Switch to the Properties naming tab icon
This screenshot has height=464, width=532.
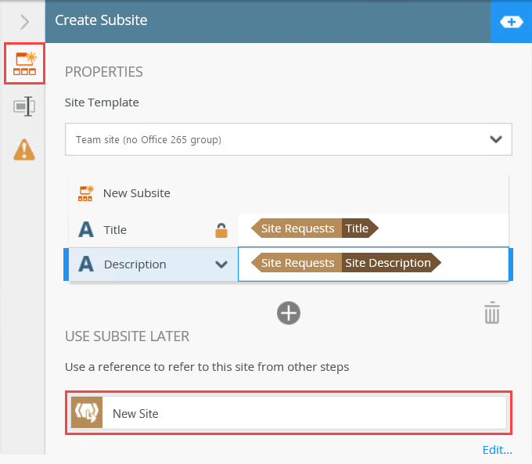coord(24,106)
